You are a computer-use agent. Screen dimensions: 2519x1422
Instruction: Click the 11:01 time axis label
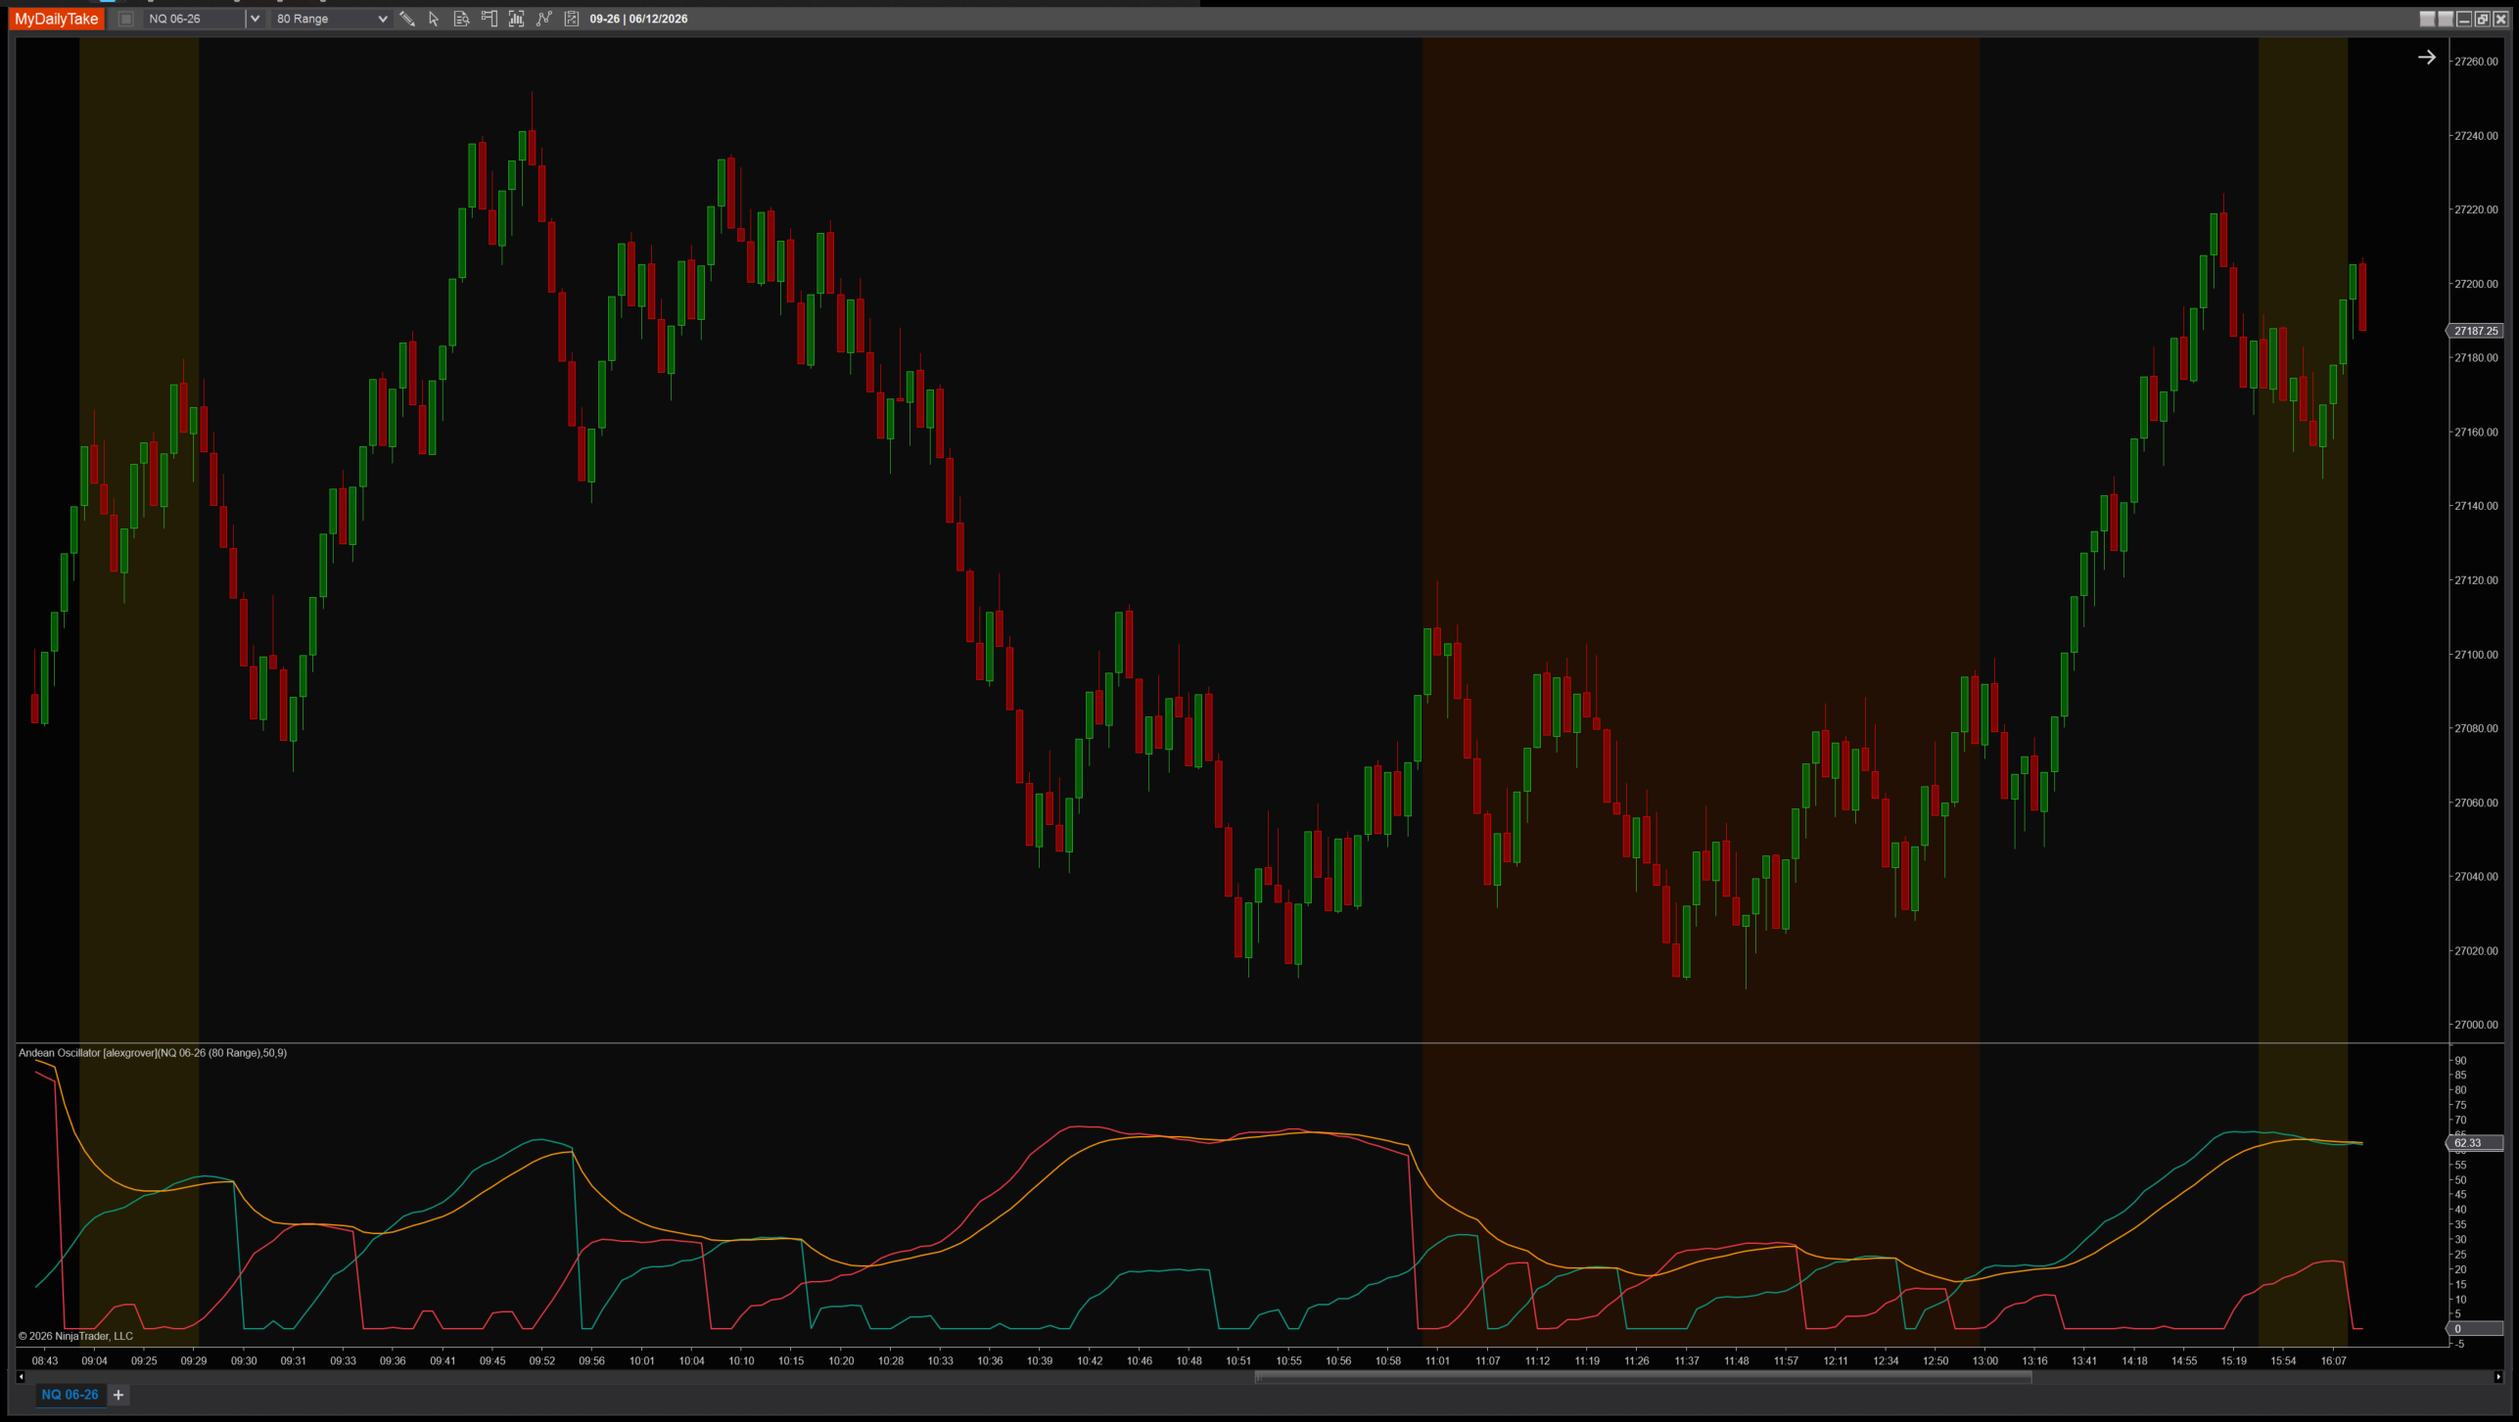[x=1437, y=1360]
